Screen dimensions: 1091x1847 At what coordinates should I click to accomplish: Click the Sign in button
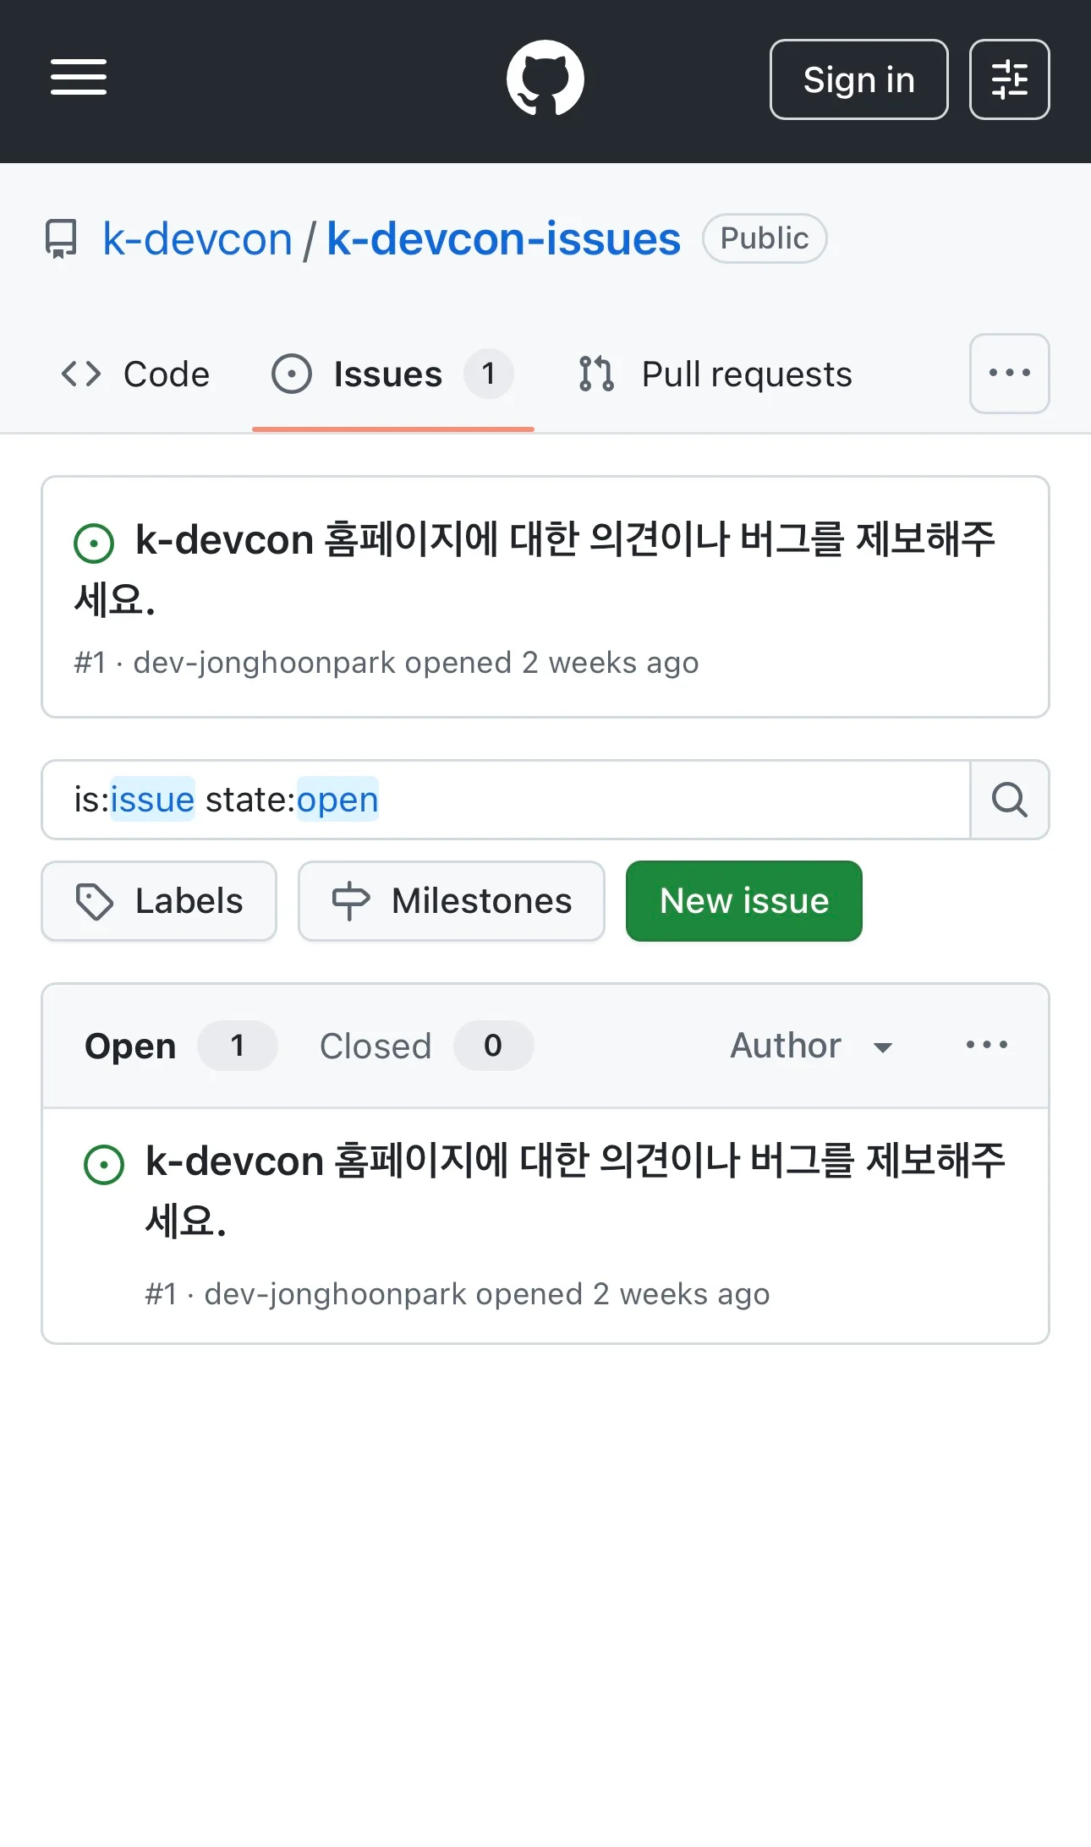tap(858, 79)
